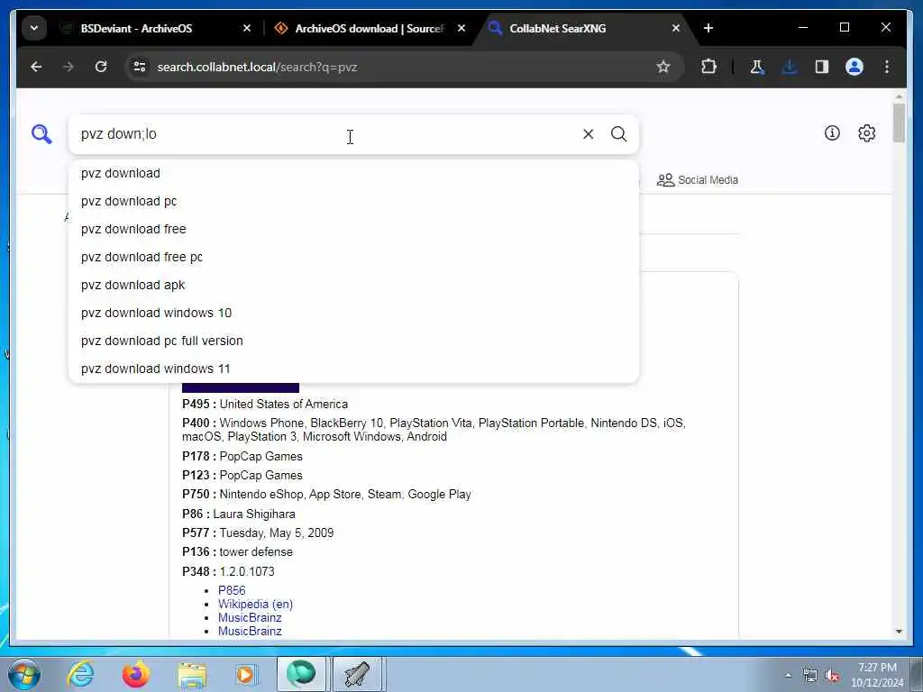Open the first MusicBrainz link

click(250, 617)
